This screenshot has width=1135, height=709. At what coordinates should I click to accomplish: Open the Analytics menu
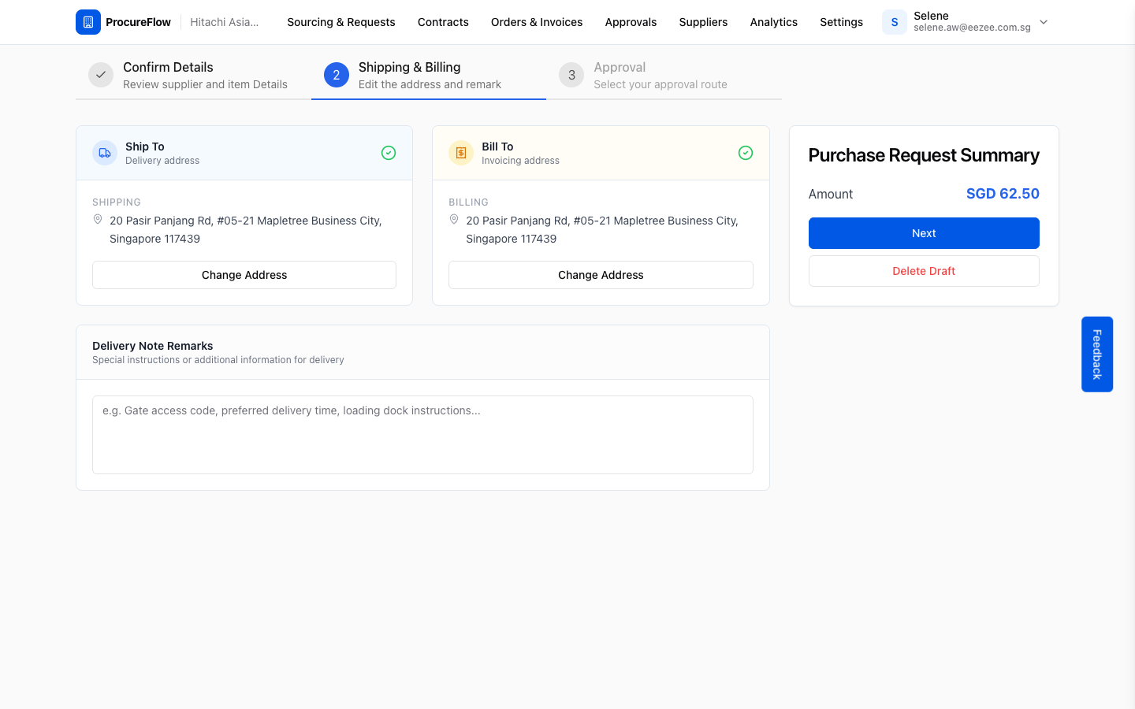pyautogui.click(x=774, y=22)
